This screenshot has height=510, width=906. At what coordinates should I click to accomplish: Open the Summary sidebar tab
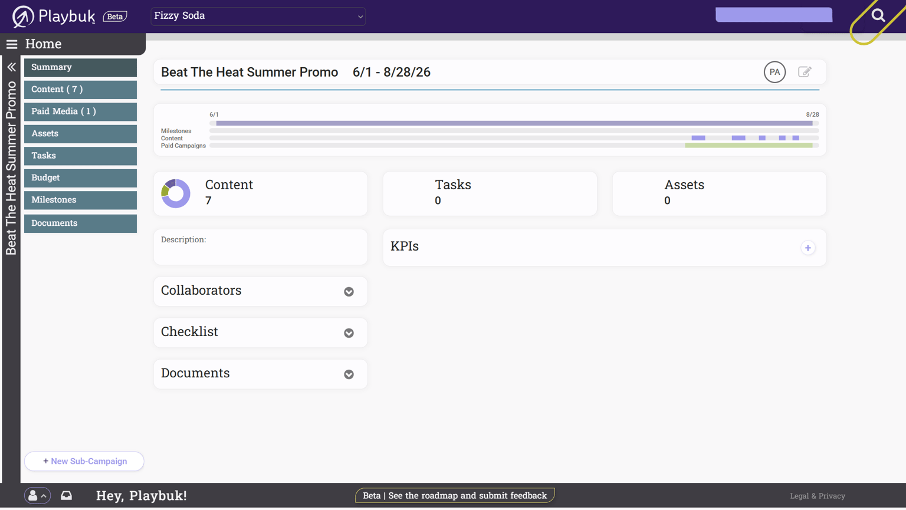coord(80,67)
